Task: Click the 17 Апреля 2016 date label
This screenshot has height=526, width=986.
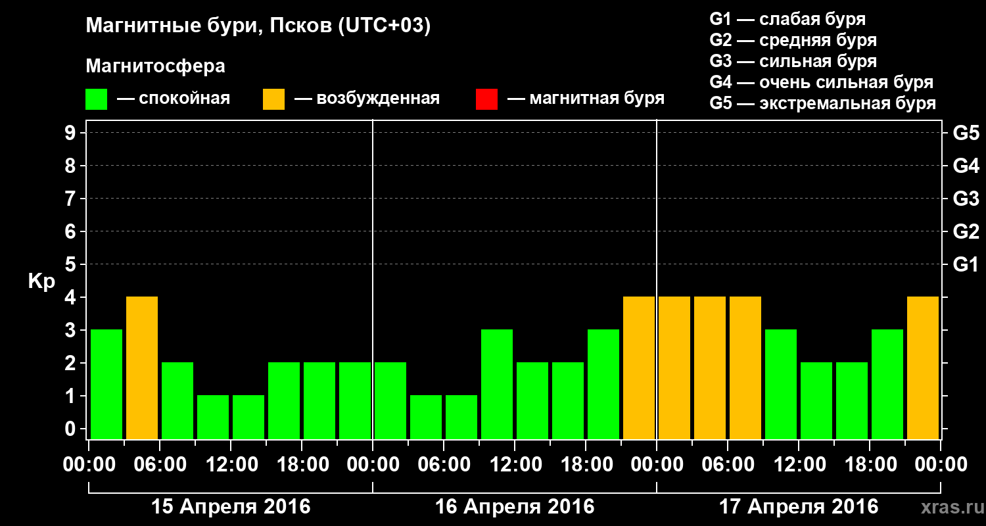Action: [x=799, y=507]
